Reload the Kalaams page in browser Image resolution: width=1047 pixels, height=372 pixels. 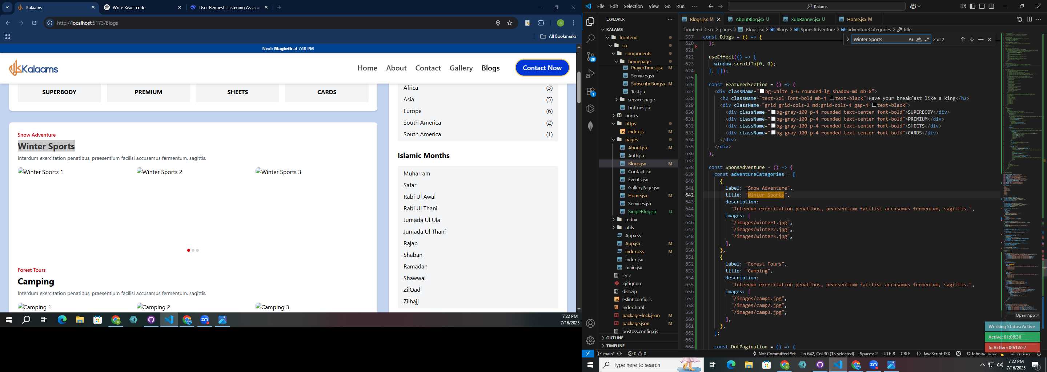click(35, 23)
